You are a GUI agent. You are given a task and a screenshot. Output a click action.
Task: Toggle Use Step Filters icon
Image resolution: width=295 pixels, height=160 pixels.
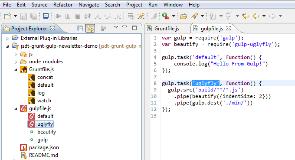click(x=141, y=16)
